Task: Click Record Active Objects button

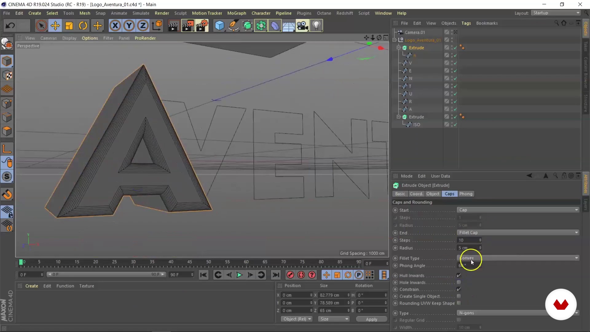Action: (x=290, y=275)
